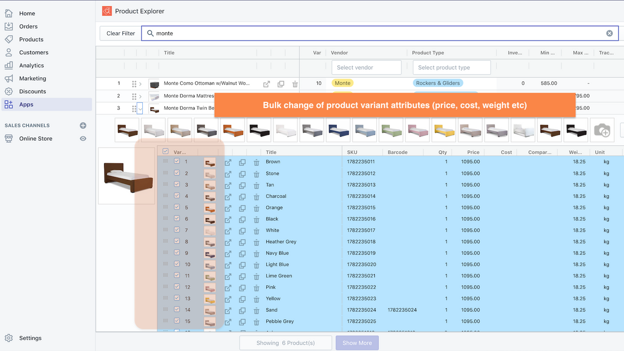The height and width of the screenshot is (351, 624).
Task: View Online Store via eye icon
Action: (x=83, y=138)
